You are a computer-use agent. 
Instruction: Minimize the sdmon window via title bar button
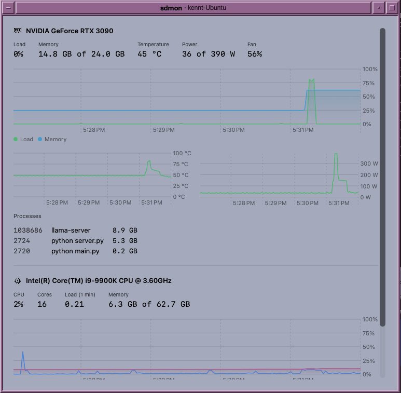click(x=379, y=8)
